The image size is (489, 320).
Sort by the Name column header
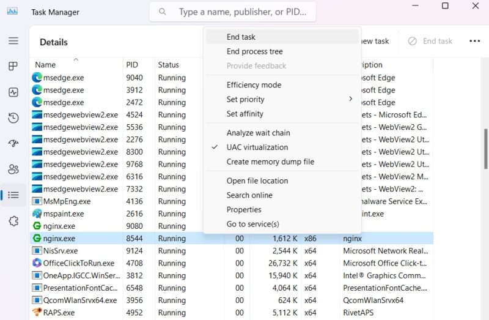[45, 65]
